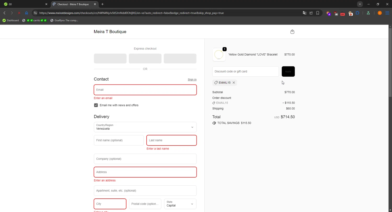This screenshot has width=392, height=212.
Task: Open the Dashboard bookmark
Action: pyautogui.click(x=11, y=20)
